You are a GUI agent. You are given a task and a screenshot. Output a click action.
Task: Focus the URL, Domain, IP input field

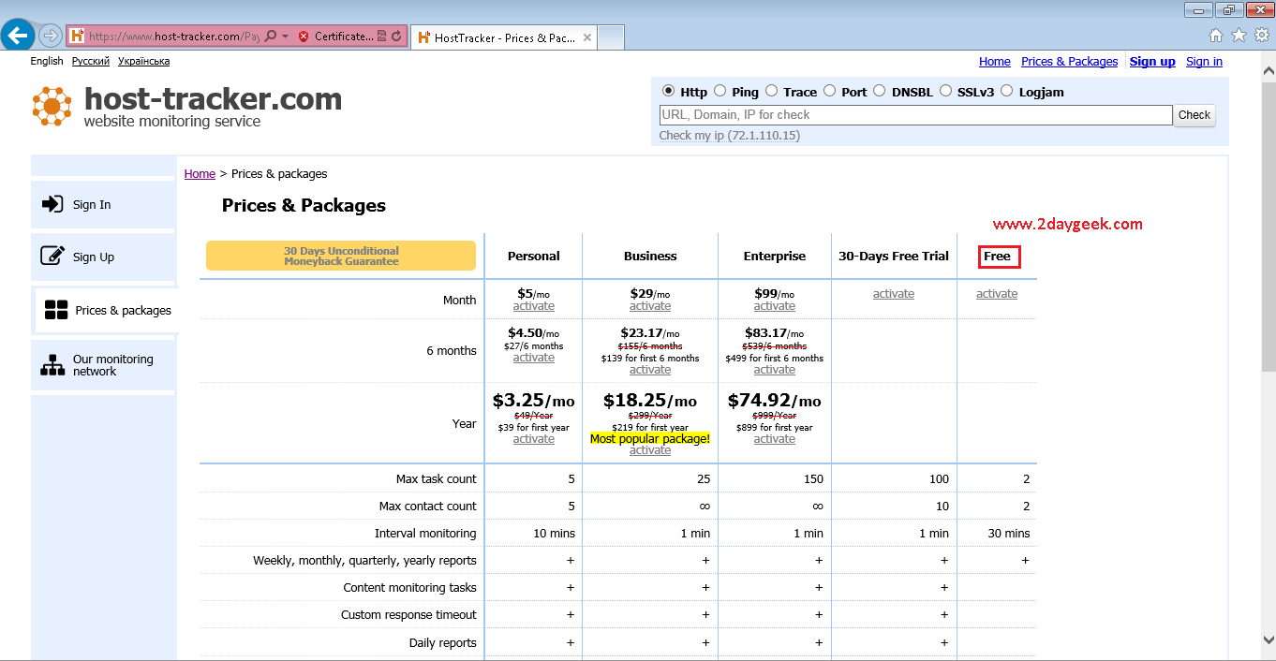[x=915, y=115]
